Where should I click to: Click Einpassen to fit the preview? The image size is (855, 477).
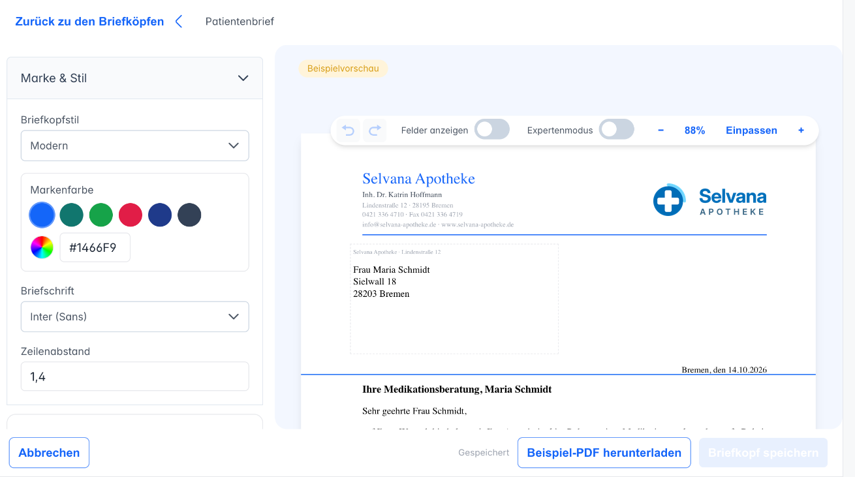[x=751, y=131]
